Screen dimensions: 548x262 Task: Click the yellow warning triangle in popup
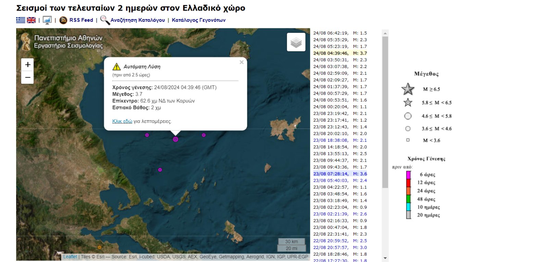116,67
